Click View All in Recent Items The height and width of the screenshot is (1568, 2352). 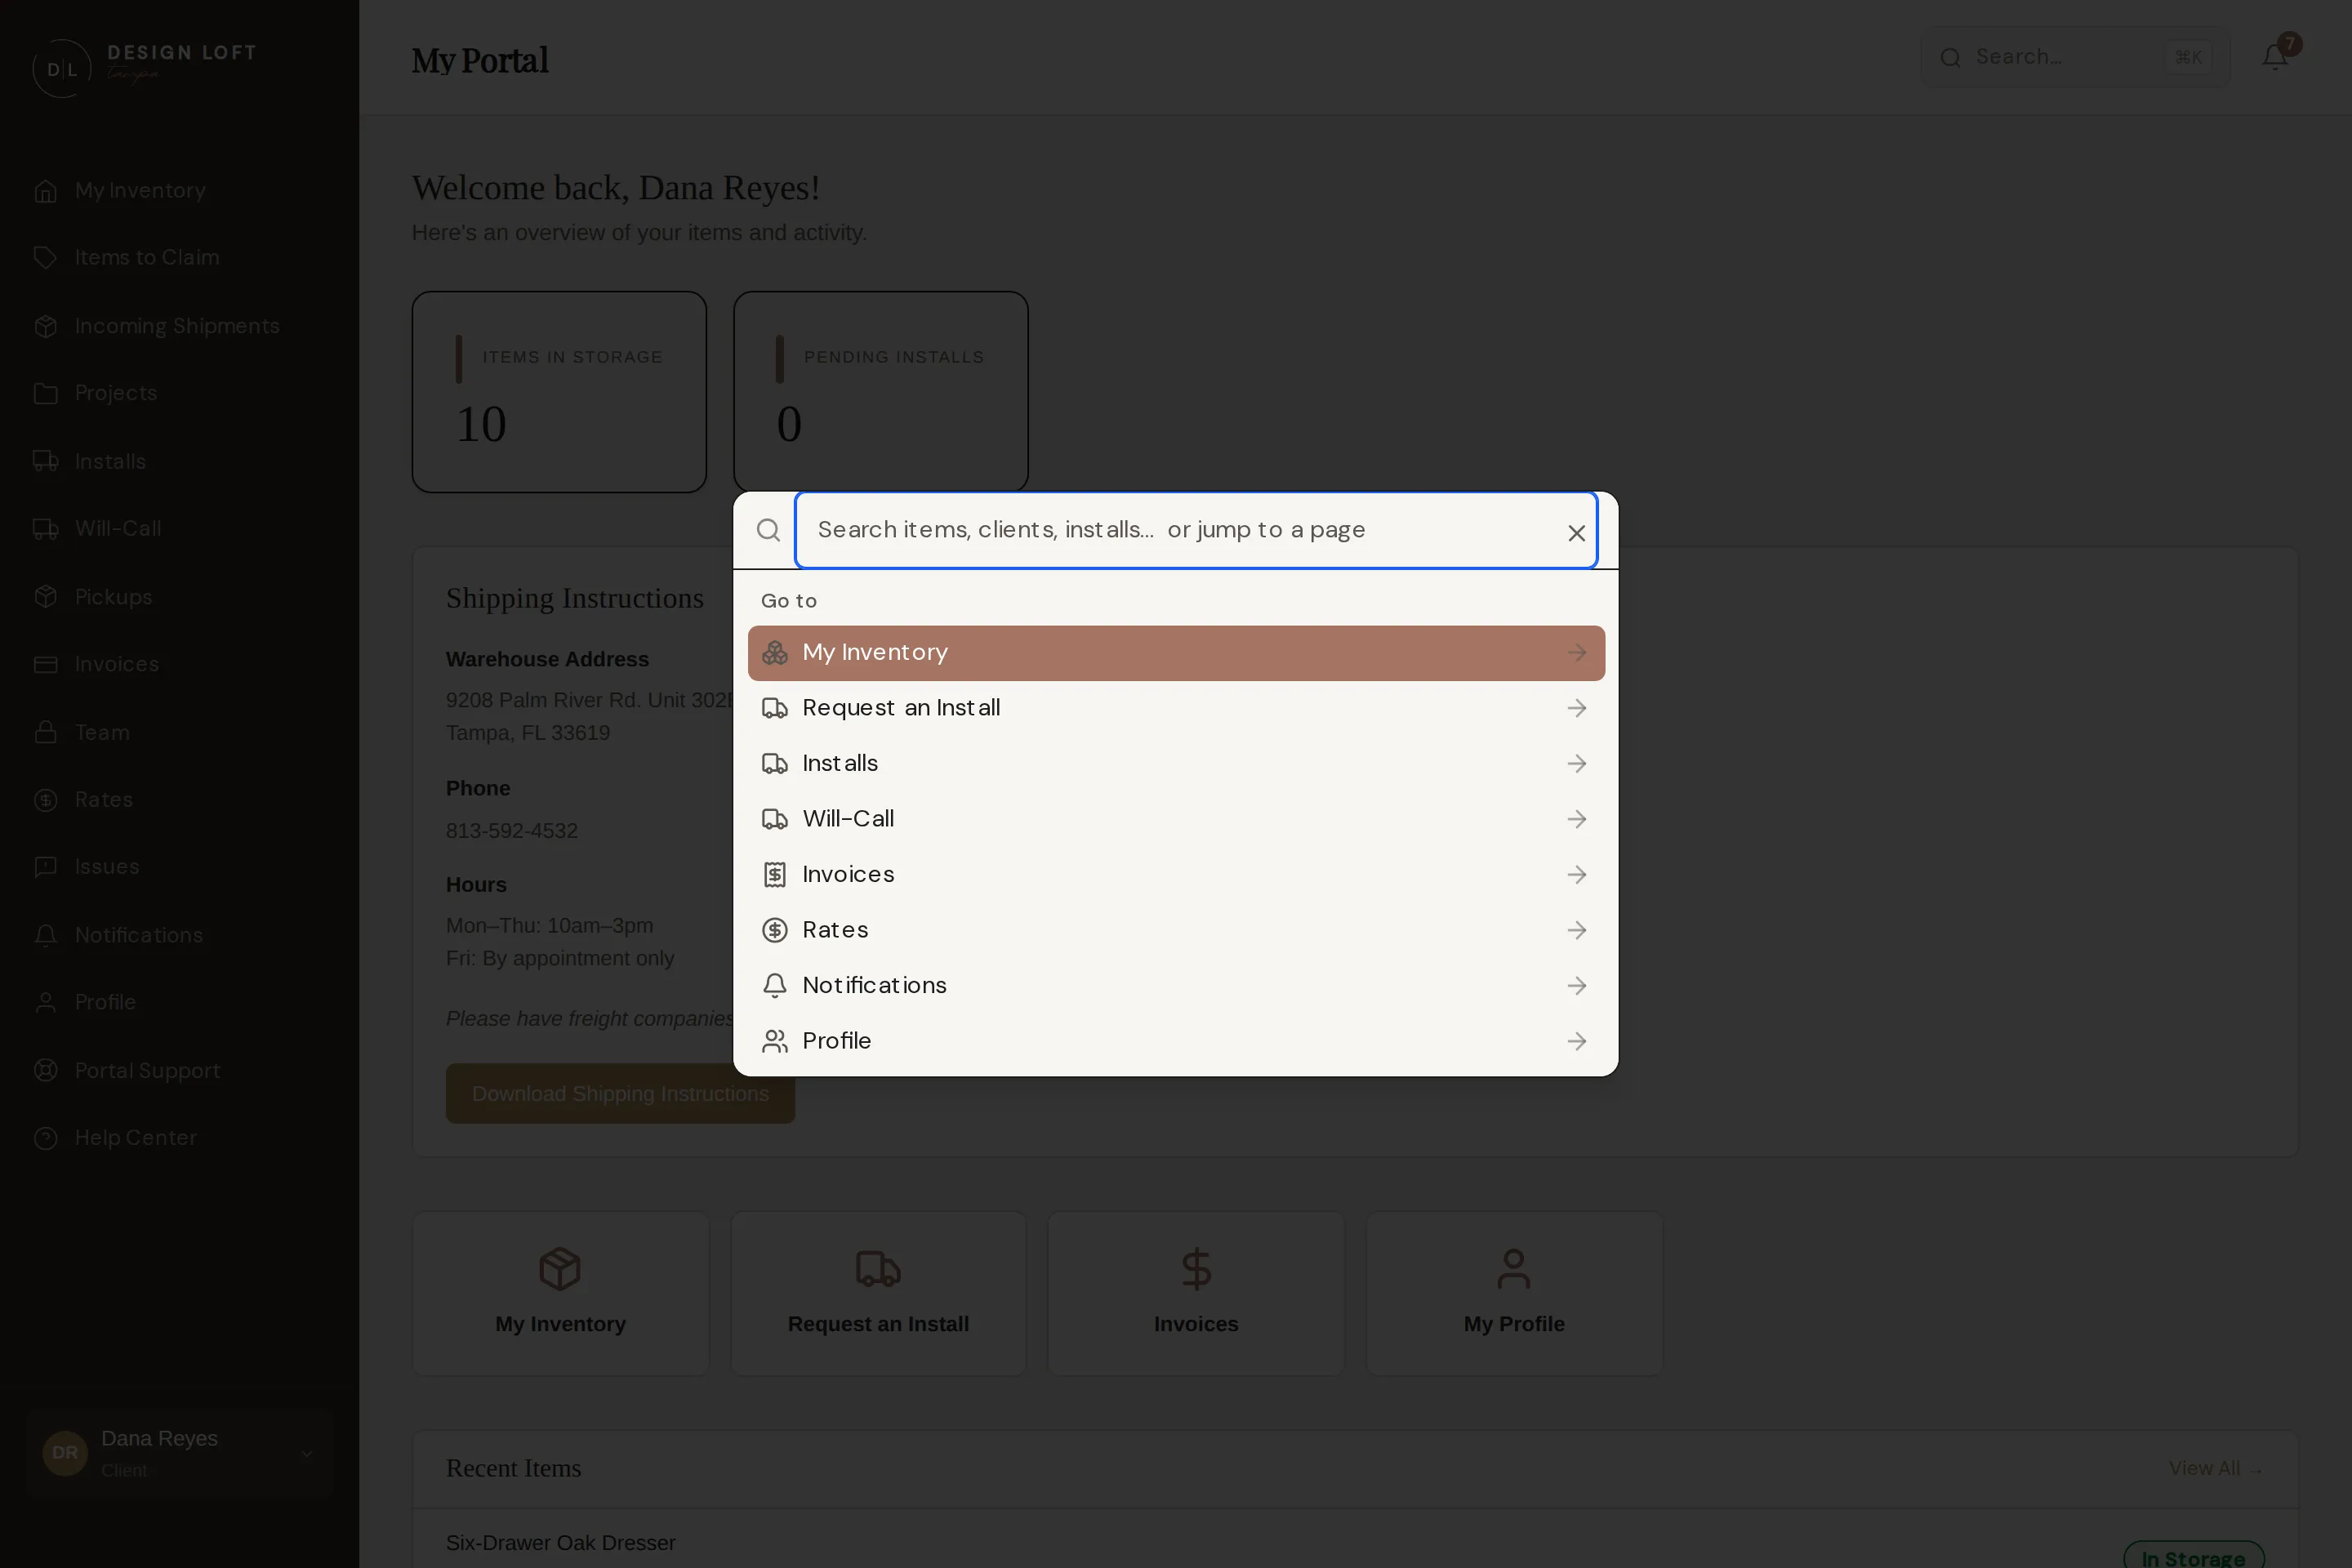pos(2214,1468)
